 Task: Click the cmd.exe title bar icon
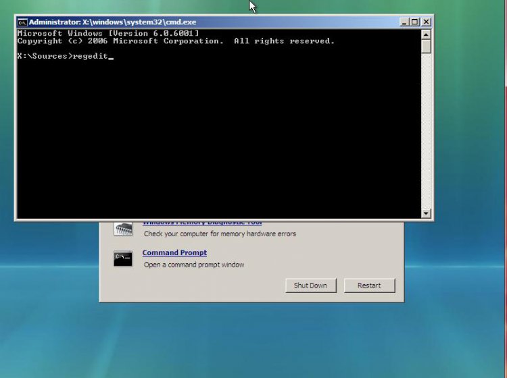[x=22, y=22]
